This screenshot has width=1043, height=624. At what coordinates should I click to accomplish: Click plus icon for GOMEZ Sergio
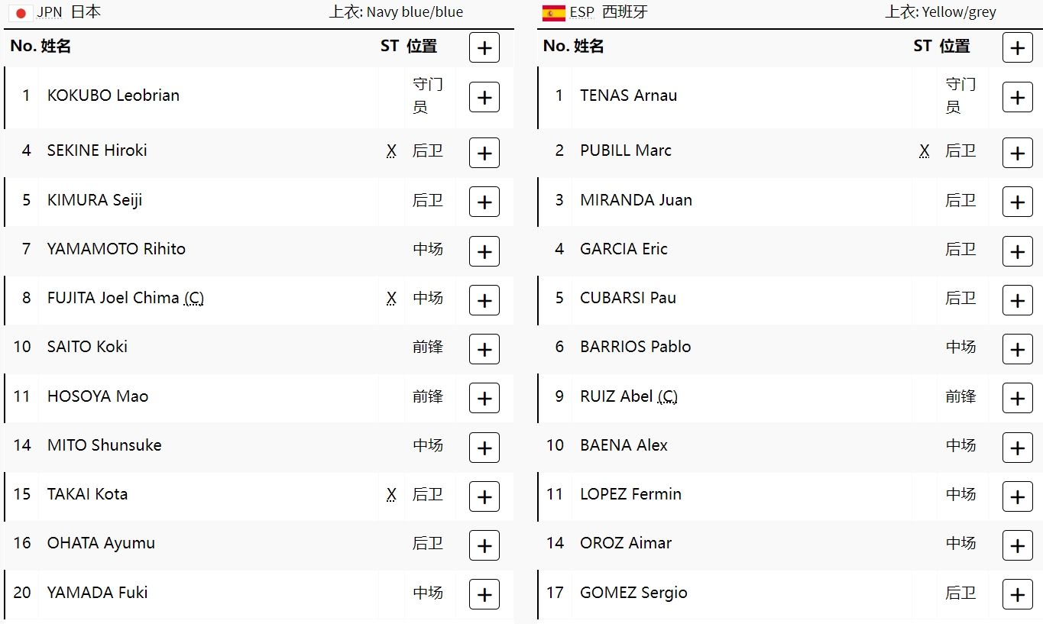[x=1017, y=594]
